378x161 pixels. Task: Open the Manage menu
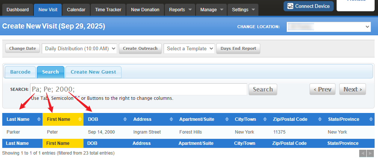[x=211, y=10]
